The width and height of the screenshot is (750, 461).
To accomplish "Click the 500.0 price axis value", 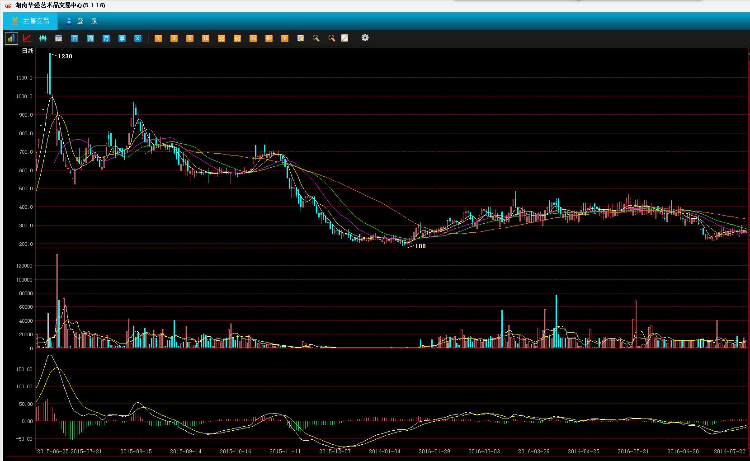I will (x=25, y=189).
